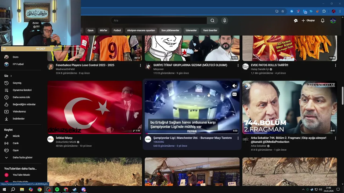344x193 pixels.
Task: Open File Explorer from taskbar
Action: coord(22,190)
